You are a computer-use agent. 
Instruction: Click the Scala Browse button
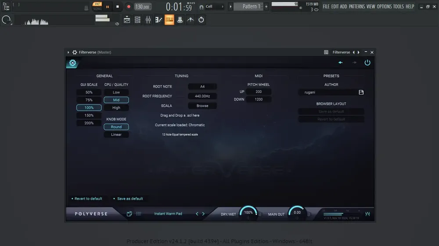pos(202,106)
